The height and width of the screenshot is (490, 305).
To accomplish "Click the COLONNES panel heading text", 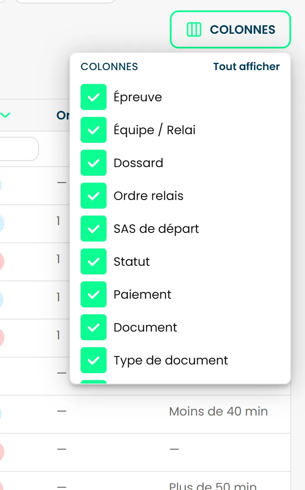I will click(x=109, y=67).
